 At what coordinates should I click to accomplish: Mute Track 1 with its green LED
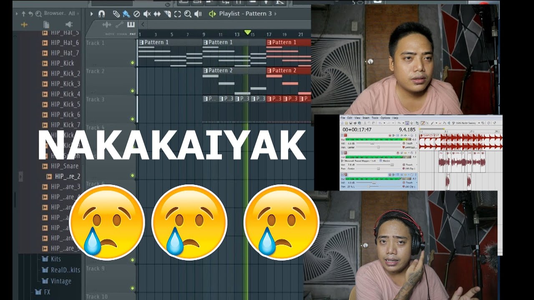point(132,63)
